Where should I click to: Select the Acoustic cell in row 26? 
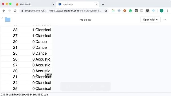point(44,59)
